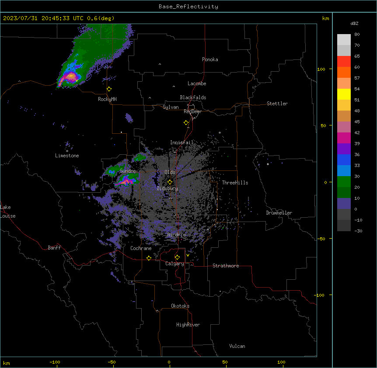Click the Lake Louise label
This screenshot has height=368, width=377.
coord(8,212)
